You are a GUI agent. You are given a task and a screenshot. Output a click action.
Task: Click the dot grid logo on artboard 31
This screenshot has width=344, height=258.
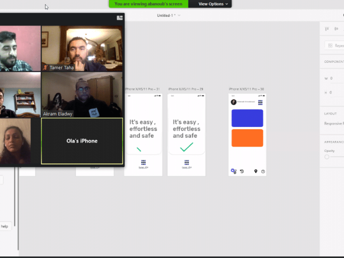[x=143, y=163]
